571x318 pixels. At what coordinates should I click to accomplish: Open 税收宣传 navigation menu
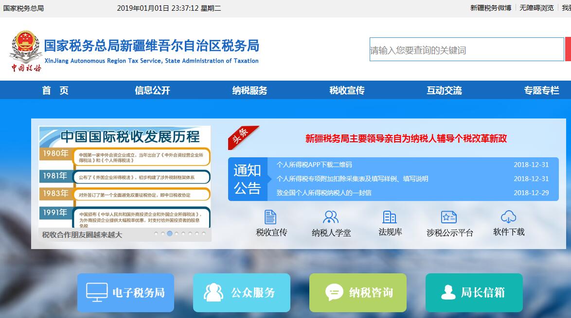click(347, 90)
